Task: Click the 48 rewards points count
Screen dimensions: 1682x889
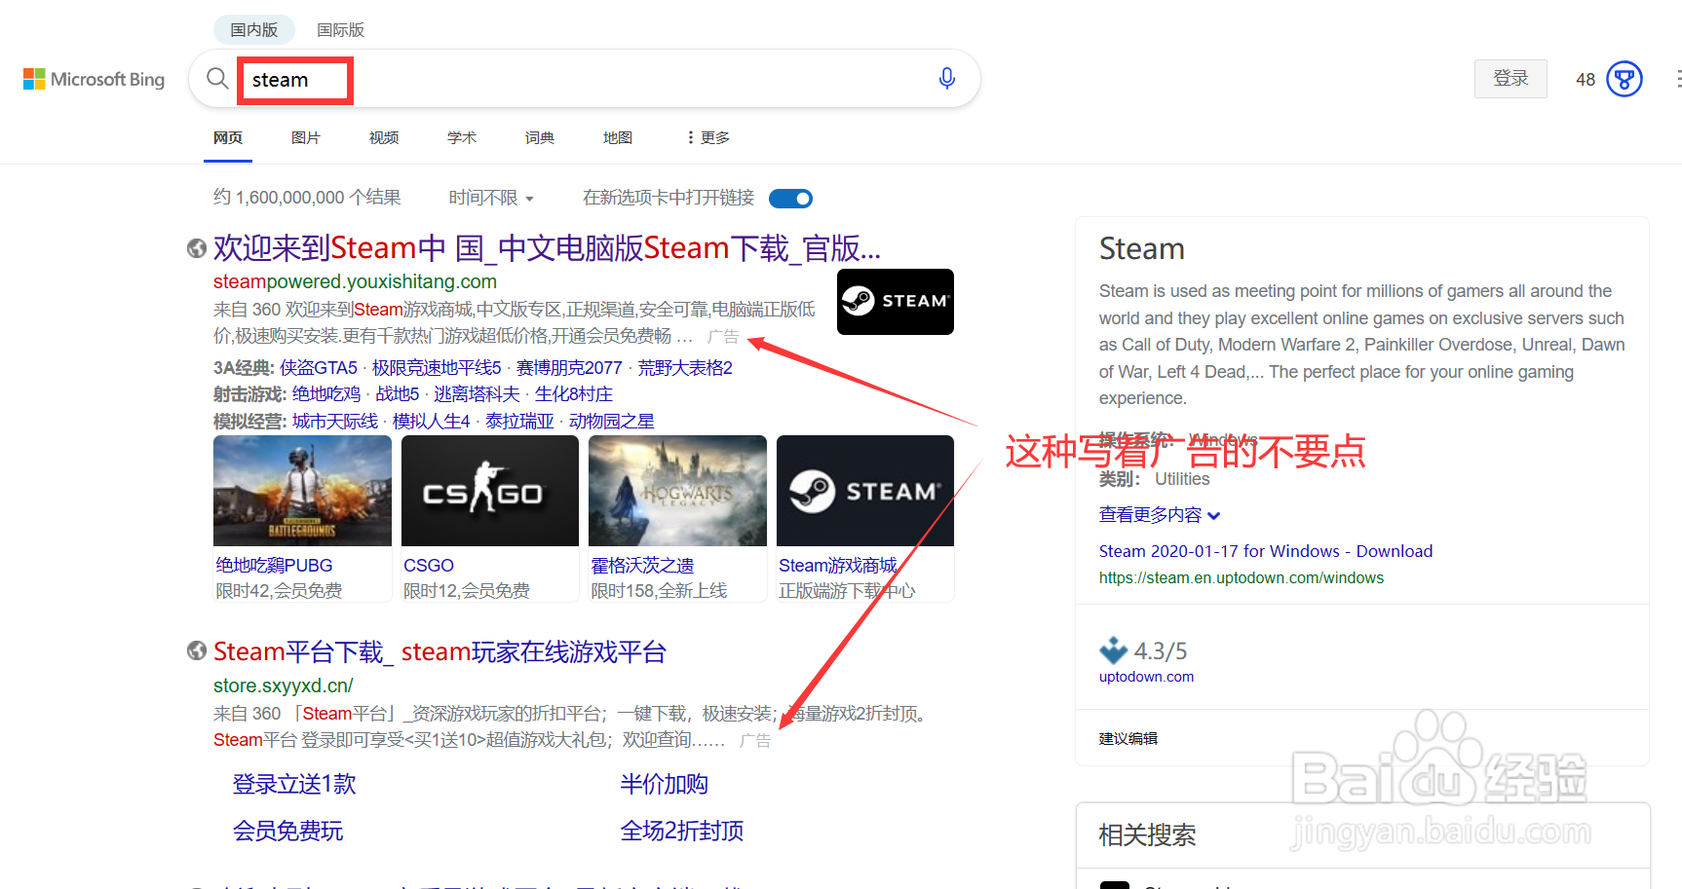Action: tap(1586, 80)
